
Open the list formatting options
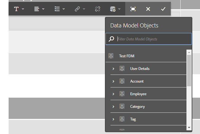pos(59,9)
